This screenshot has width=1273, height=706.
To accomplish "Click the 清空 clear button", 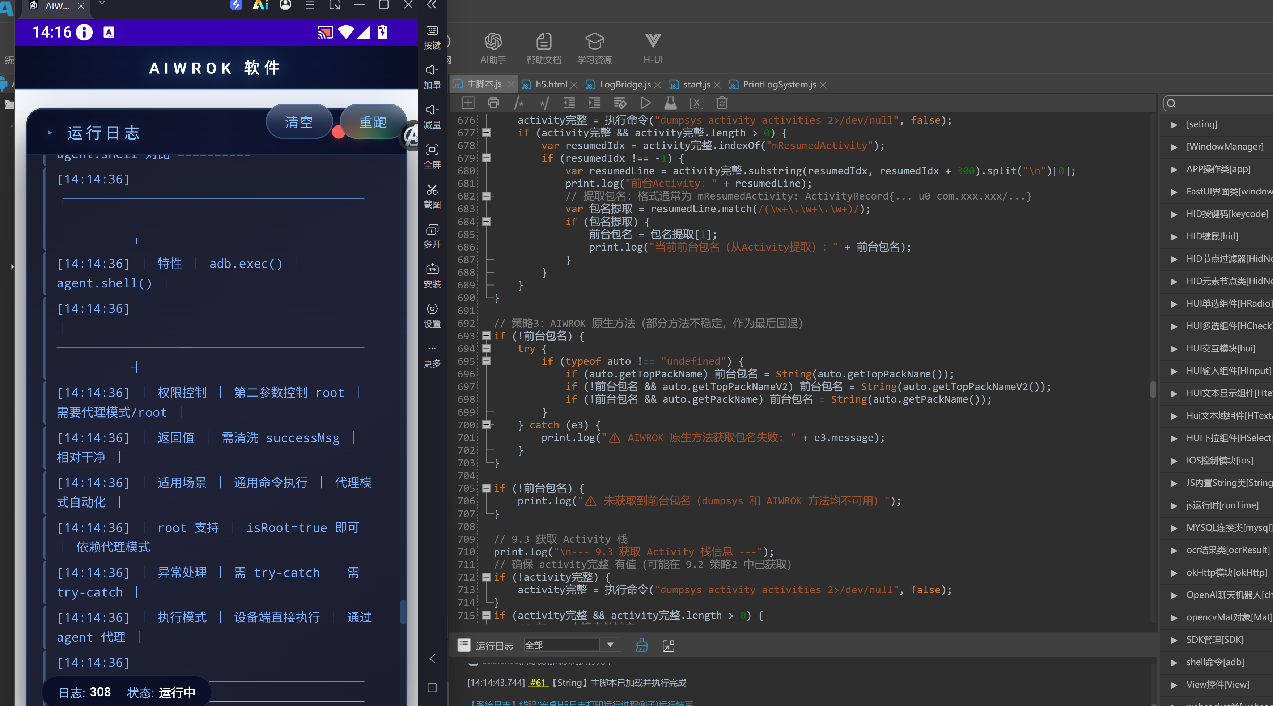I will point(299,121).
